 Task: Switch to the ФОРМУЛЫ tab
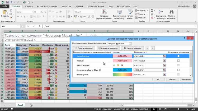[66, 6]
